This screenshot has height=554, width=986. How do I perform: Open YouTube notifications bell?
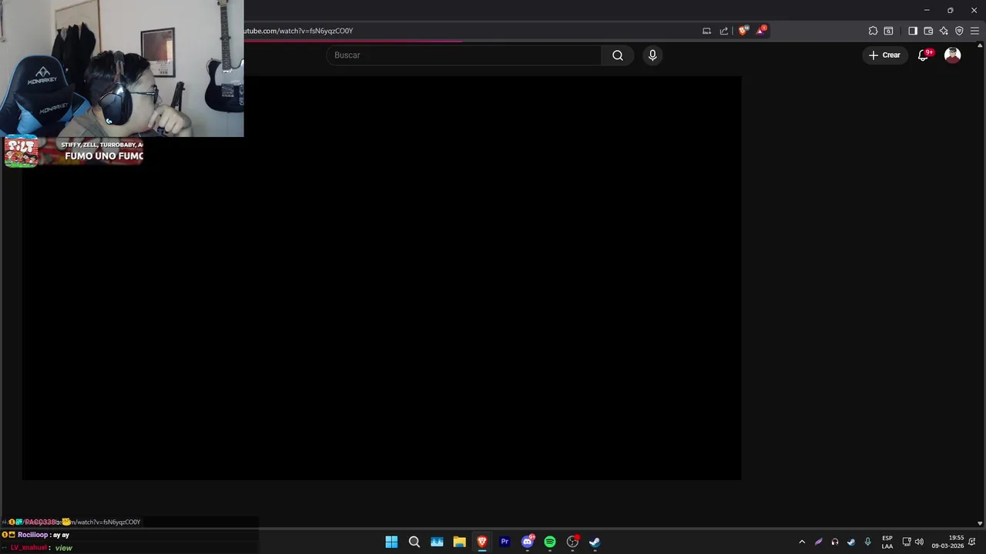[924, 55]
